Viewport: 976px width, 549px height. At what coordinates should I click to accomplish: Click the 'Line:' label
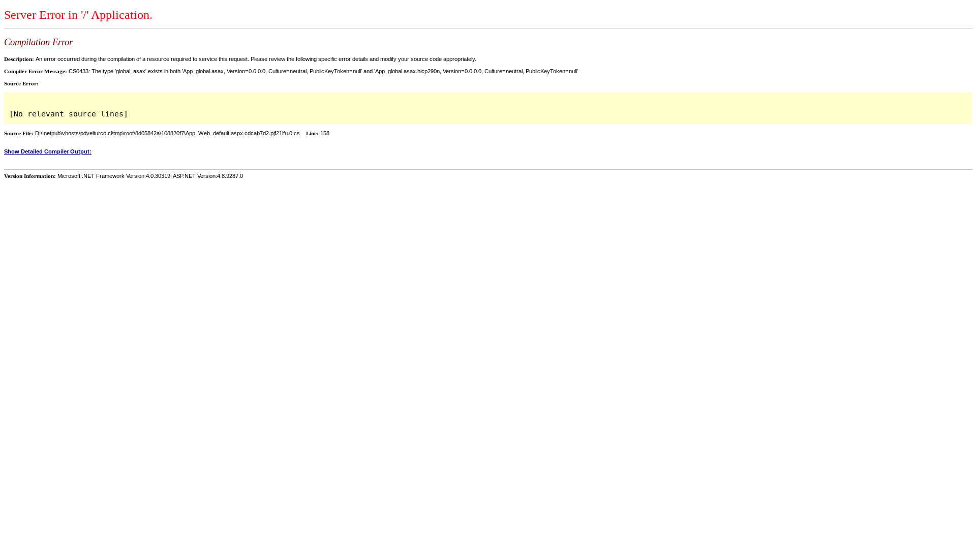pos(312,133)
